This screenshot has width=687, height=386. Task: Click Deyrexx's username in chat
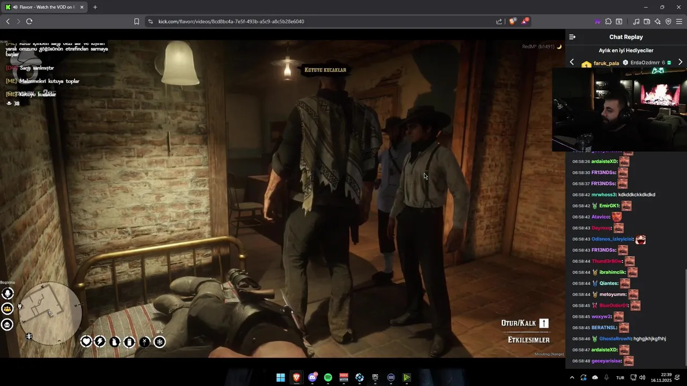pos(601,228)
